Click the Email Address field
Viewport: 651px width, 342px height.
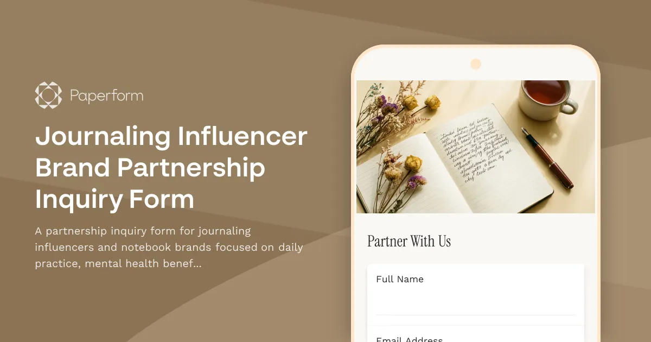pos(476,337)
